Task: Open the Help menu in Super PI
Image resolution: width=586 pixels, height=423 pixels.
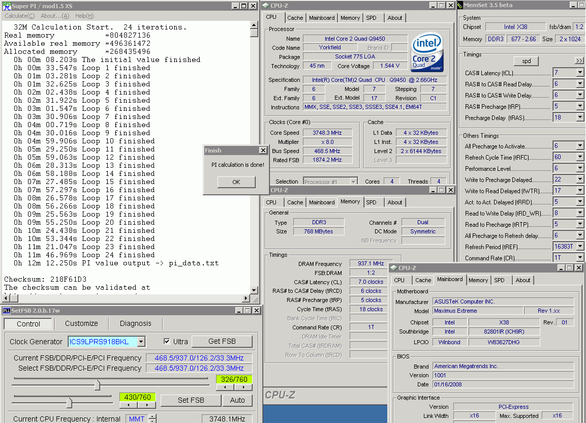Action: click(84, 16)
